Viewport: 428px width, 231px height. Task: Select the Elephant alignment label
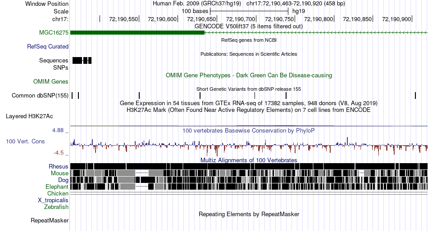click(x=57, y=187)
